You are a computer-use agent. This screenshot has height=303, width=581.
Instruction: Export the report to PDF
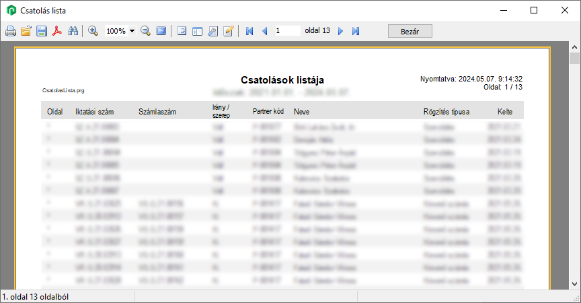(58, 31)
